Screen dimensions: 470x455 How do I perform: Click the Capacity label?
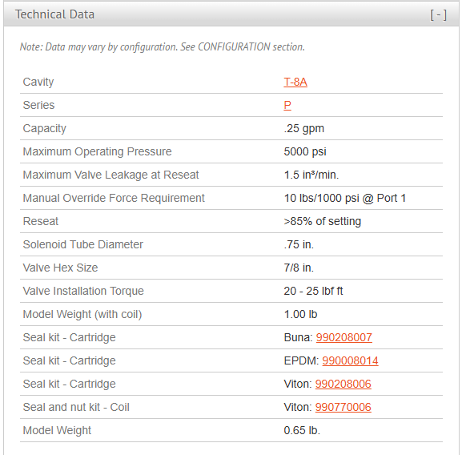pyautogui.click(x=44, y=128)
